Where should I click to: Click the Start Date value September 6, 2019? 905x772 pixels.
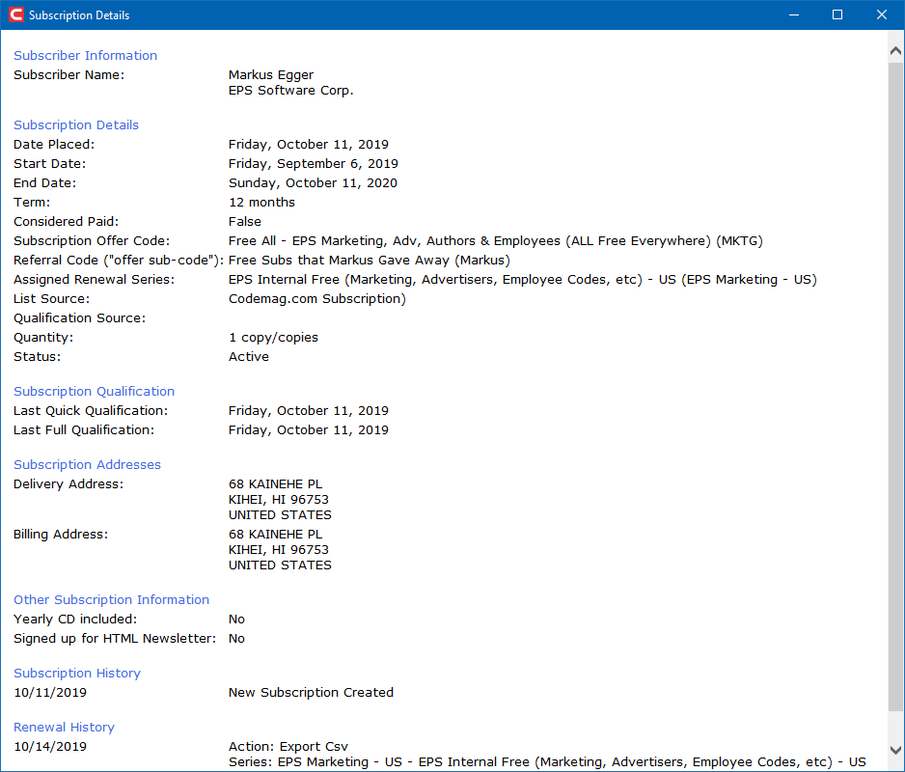[x=314, y=163]
